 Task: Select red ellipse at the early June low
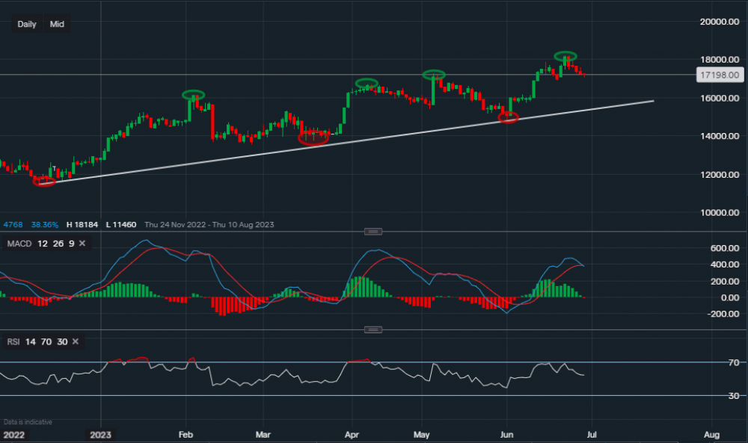[x=509, y=117]
